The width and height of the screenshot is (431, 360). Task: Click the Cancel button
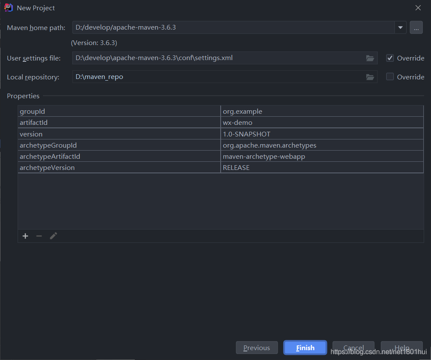353,348
